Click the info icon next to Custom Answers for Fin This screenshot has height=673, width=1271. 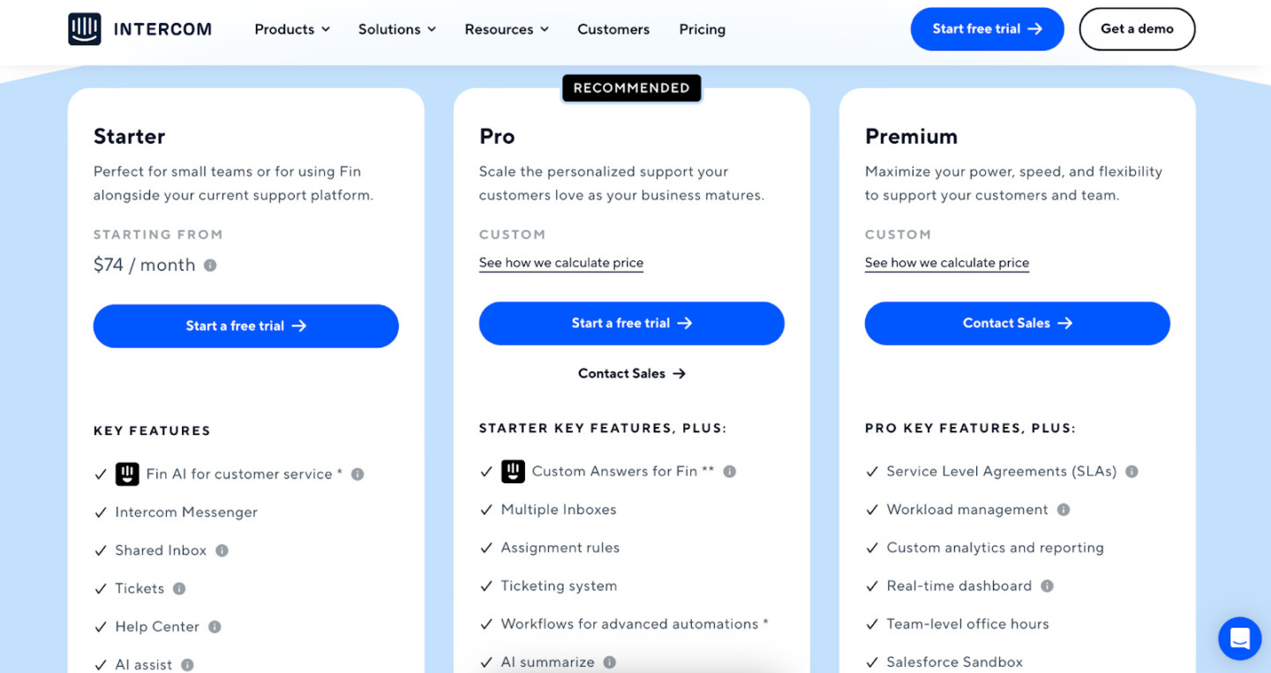[x=729, y=471]
